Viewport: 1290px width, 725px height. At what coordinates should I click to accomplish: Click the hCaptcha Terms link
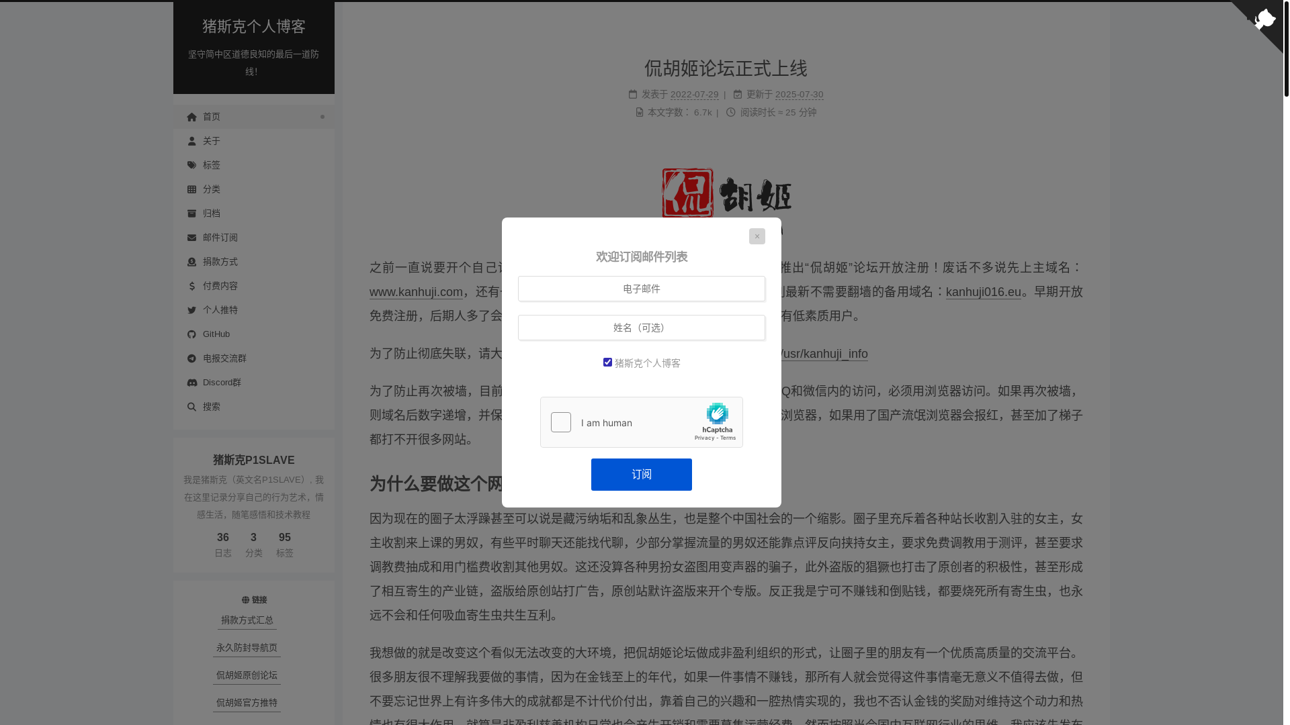[x=728, y=438]
